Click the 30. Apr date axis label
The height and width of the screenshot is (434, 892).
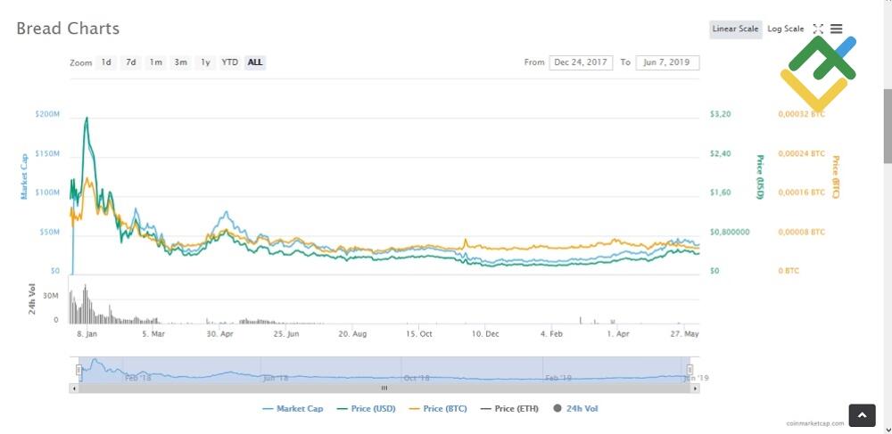(x=220, y=334)
